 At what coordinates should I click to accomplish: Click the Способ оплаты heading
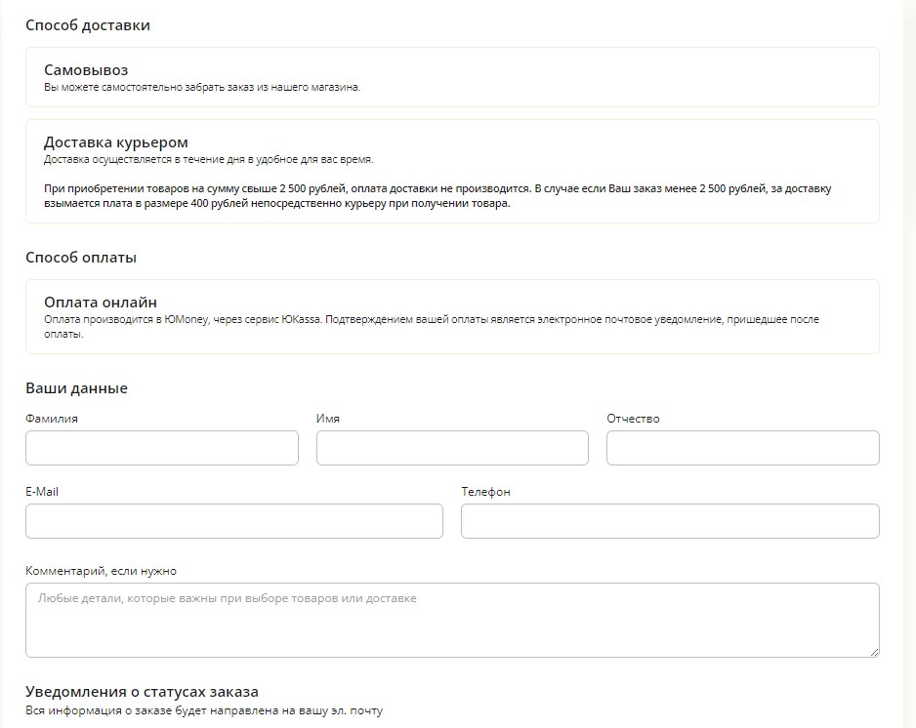[81, 258]
